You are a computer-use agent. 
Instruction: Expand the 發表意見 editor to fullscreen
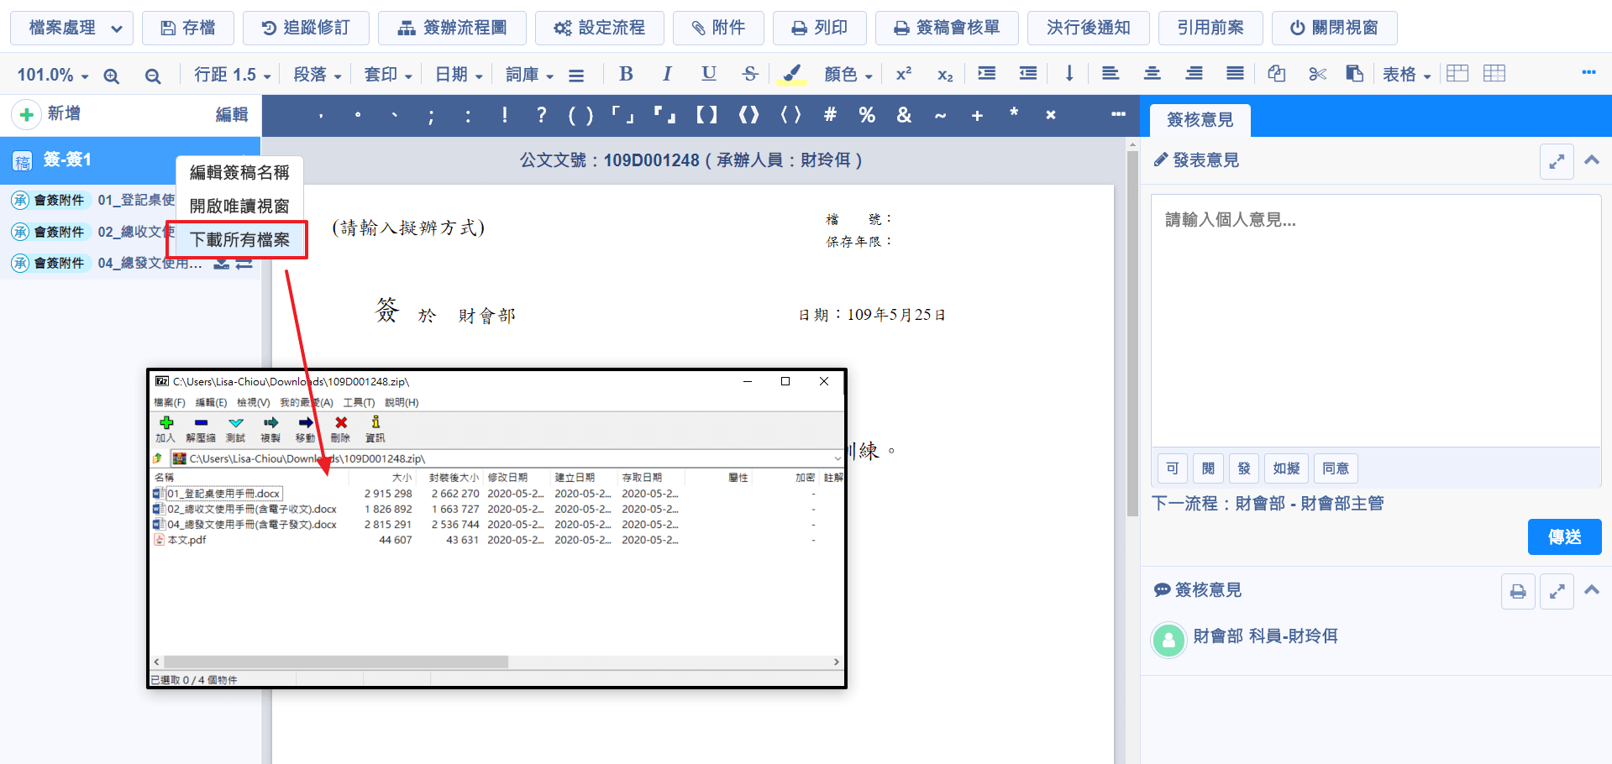[x=1556, y=161]
